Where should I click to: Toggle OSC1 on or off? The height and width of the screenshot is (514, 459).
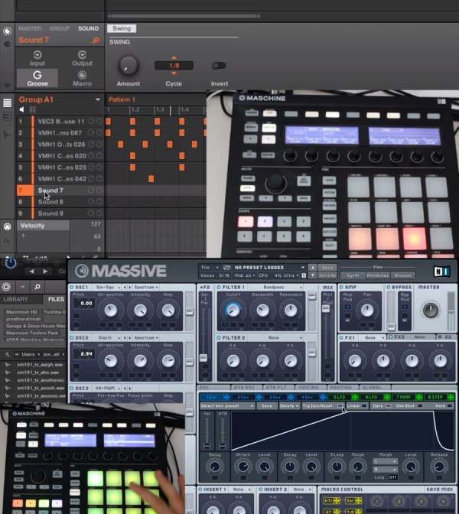click(71, 287)
